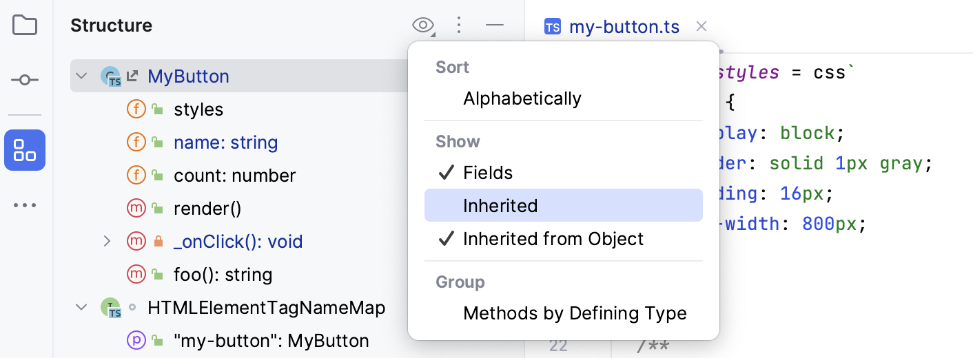Select the count: number field
The width and height of the screenshot is (973, 358).
[x=234, y=176]
